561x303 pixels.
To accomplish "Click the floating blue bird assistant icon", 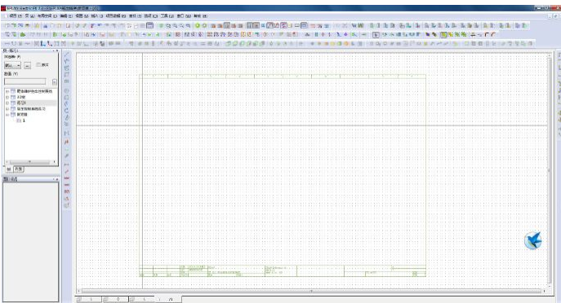I will [x=533, y=240].
